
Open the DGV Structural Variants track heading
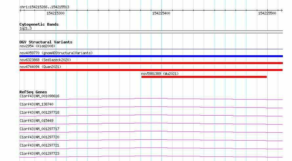46,42
